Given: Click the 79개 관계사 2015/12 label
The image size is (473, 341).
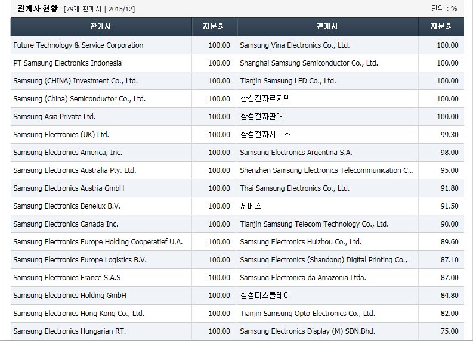Looking at the screenshot, I should click(x=99, y=9).
